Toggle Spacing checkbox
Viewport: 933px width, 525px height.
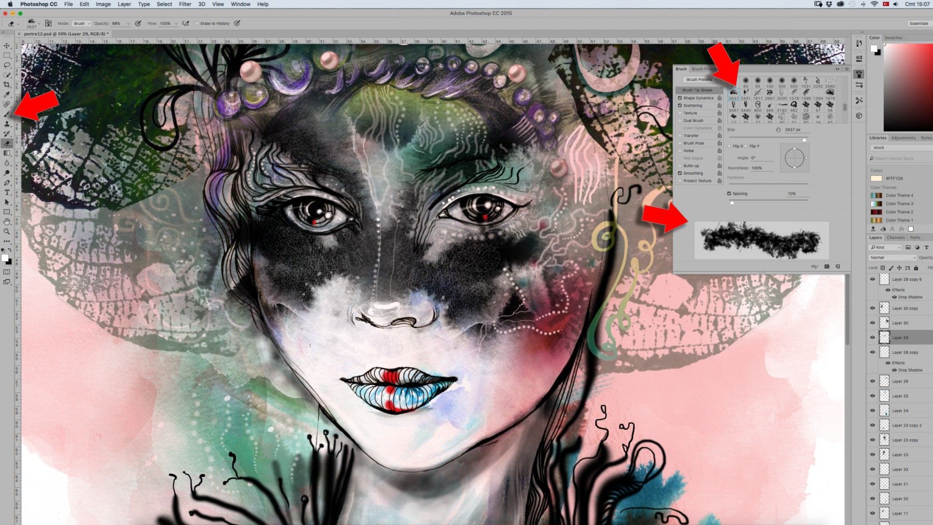point(729,193)
